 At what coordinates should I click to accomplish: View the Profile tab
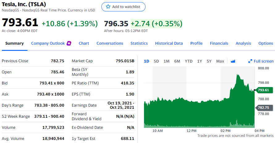(197, 43)
